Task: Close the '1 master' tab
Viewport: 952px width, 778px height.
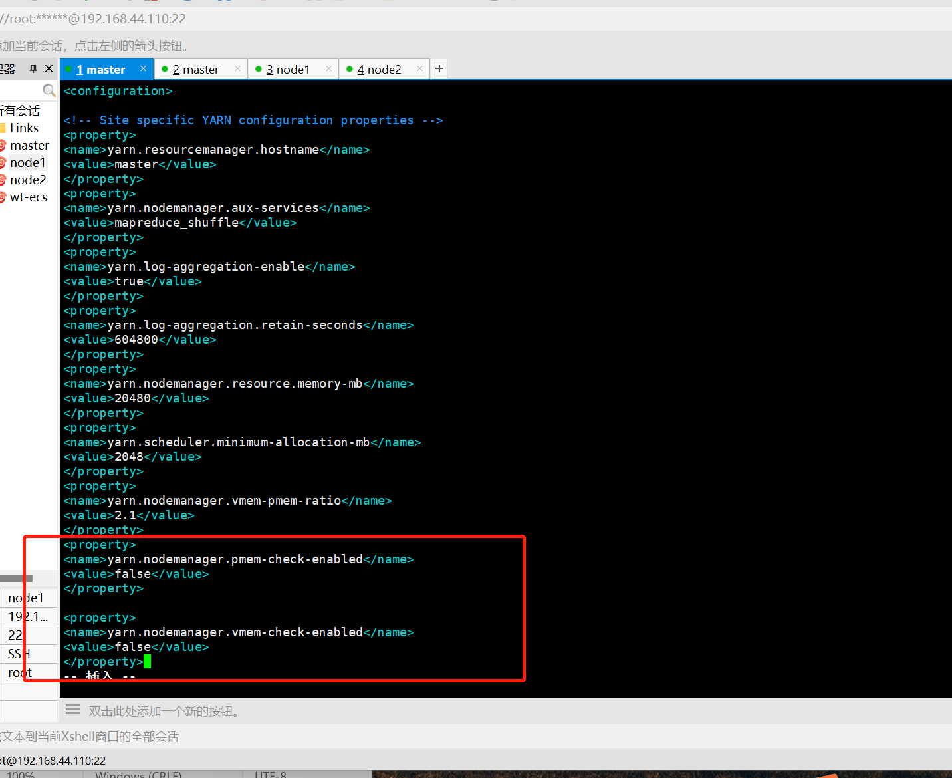Action: pos(143,69)
